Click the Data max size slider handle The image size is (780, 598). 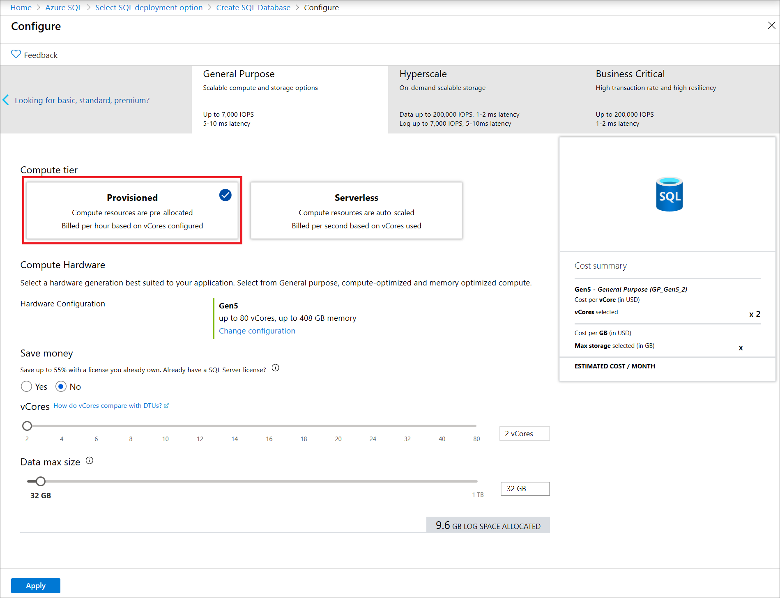pos(40,481)
